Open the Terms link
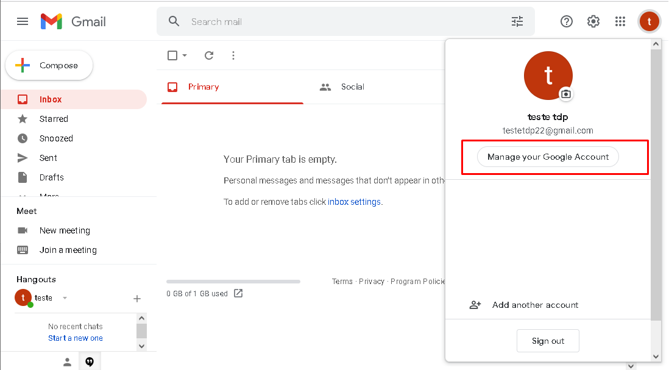 tap(342, 281)
